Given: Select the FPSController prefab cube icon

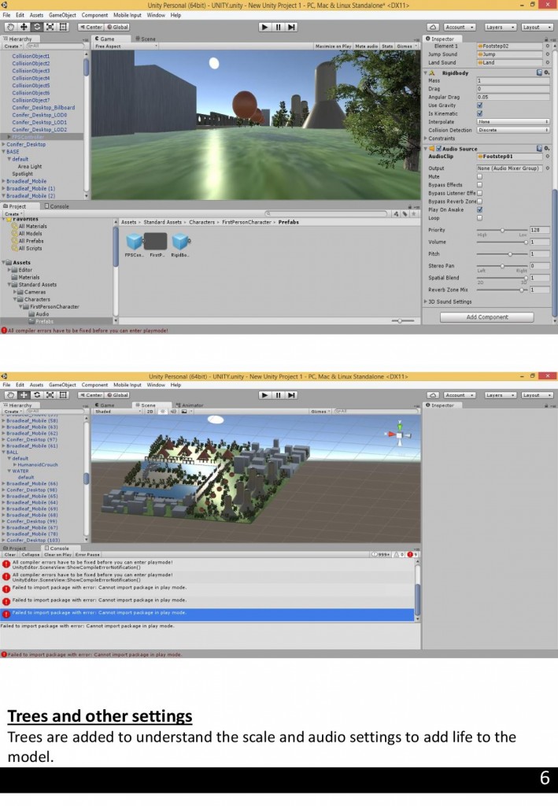Looking at the screenshot, I should [134, 242].
